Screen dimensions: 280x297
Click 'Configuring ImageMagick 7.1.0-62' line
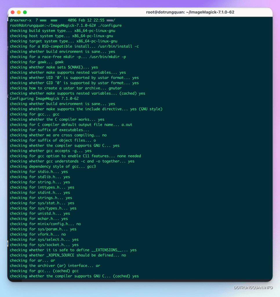point(44,99)
